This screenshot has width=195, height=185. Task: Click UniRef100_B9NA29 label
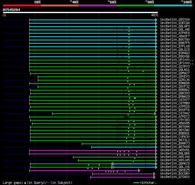point(175,97)
